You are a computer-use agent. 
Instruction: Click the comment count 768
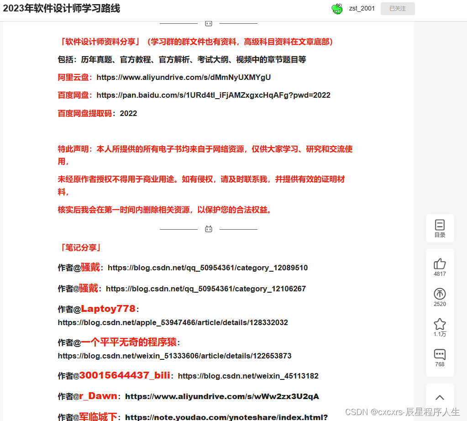click(440, 364)
